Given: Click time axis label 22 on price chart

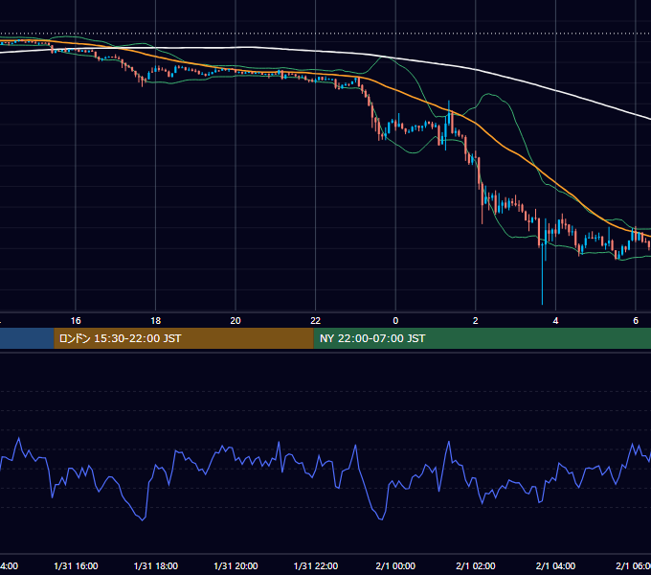Looking at the screenshot, I should point(316,321).
